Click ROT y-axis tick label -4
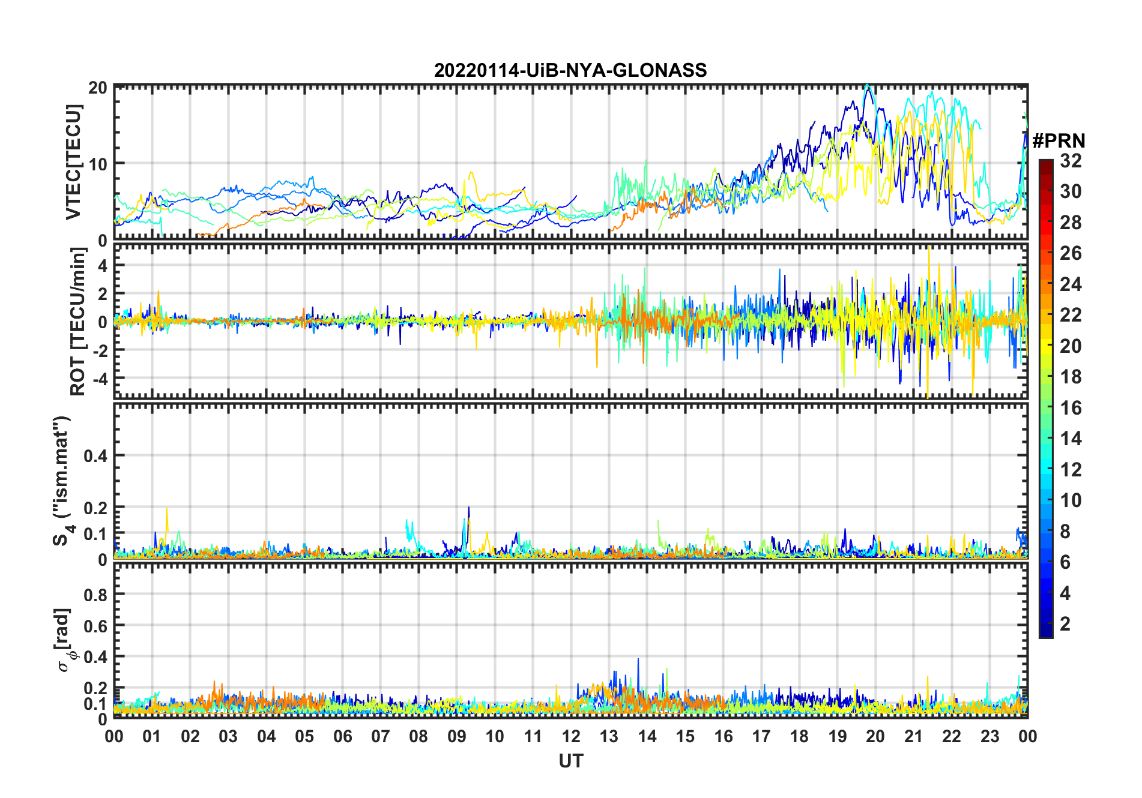1142x798 pixels. pos(100,379)
